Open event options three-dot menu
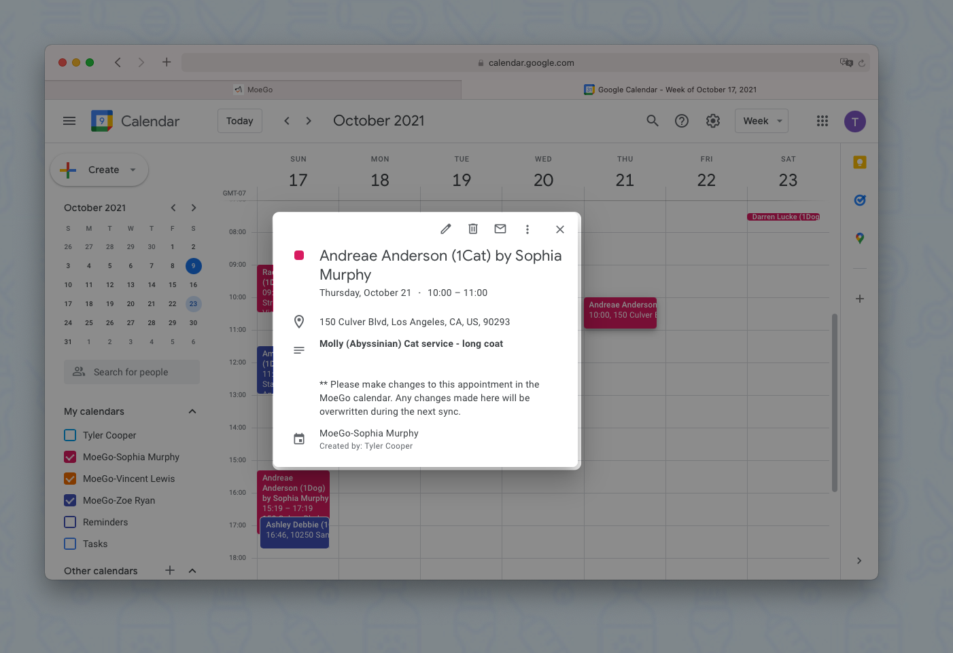This screenshot has width=953, height=653. coord(527,229)
